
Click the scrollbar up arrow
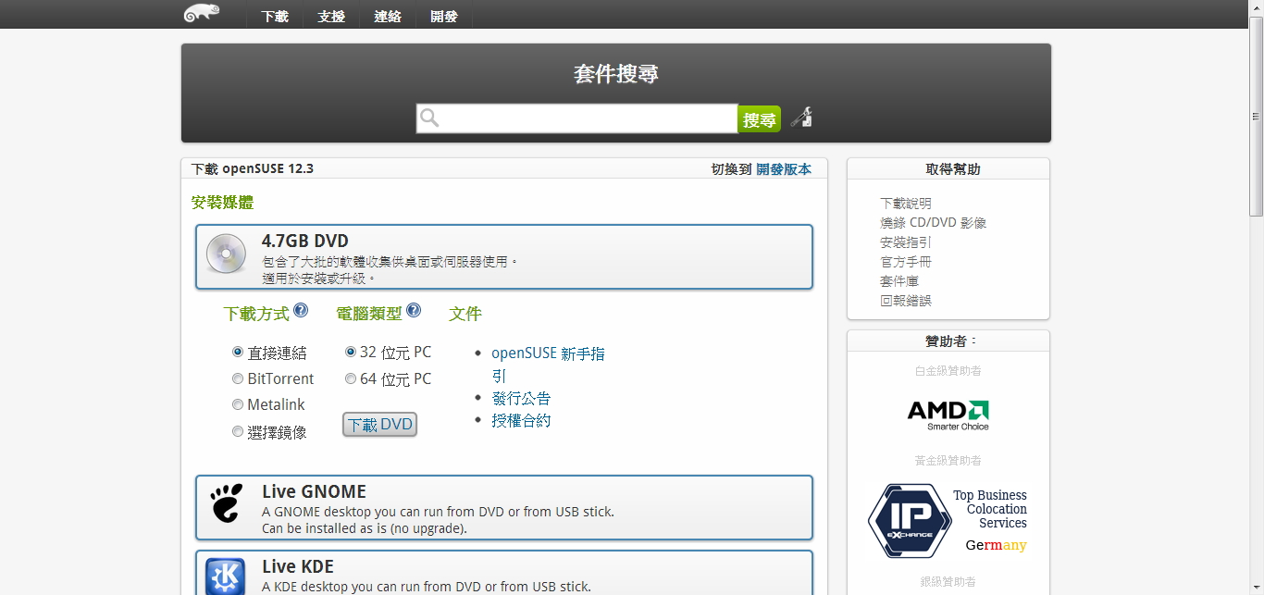[1256, 6]
